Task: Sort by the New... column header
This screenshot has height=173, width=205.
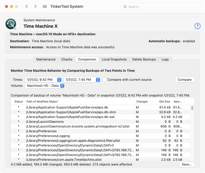Action: pyautogui.click(x=178, y=101)
